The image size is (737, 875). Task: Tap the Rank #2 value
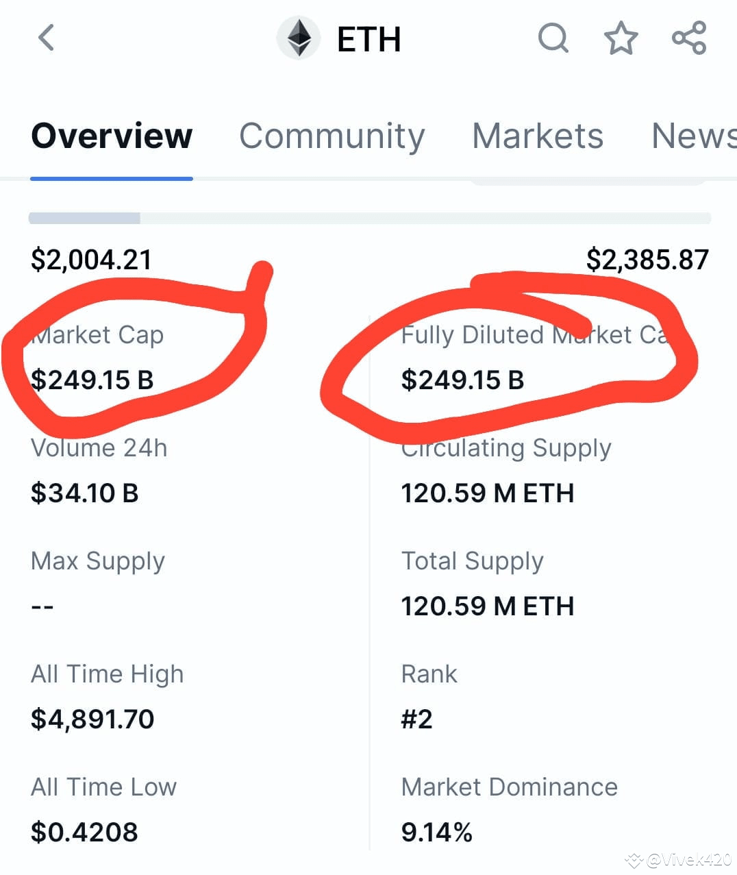tap(417, 719)
